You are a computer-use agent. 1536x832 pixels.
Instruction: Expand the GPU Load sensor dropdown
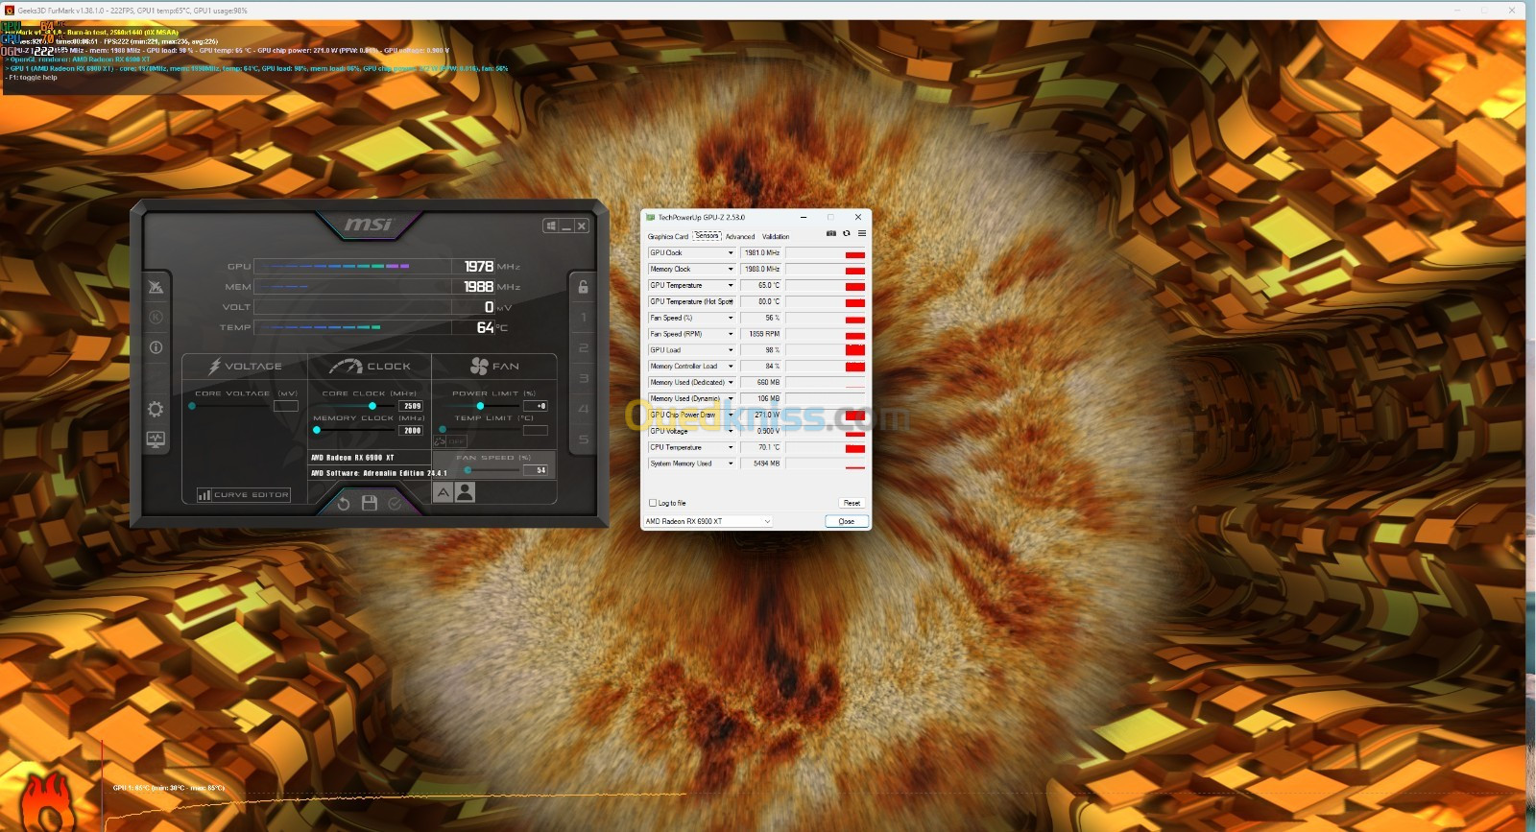(x=731, y=350)
